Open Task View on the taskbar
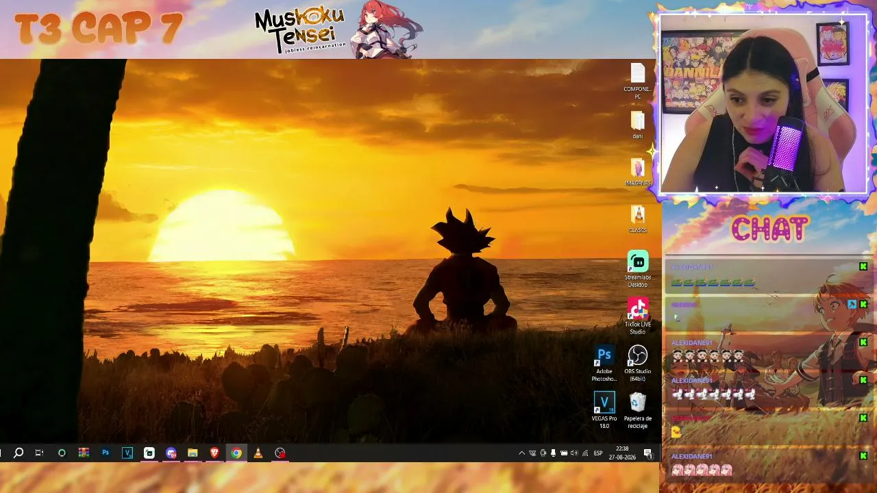 click(39, 453)
